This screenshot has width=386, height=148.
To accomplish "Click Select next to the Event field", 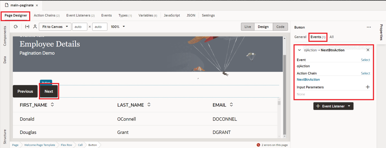I will (x=365, y=60).
